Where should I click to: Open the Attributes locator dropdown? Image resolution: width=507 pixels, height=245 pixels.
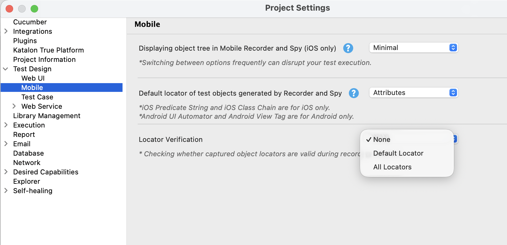(413, 92)
